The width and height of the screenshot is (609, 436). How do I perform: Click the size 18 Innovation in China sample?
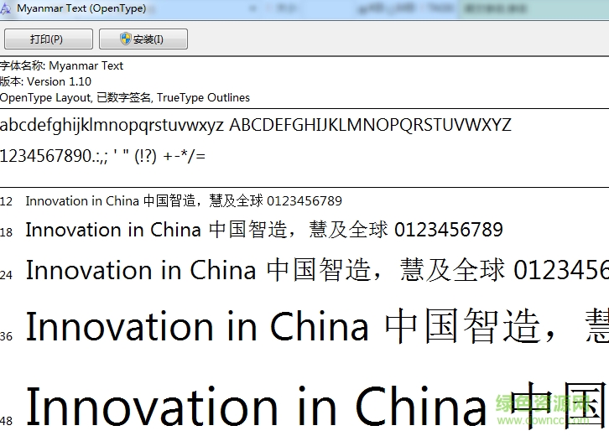[x=264, y=229]
